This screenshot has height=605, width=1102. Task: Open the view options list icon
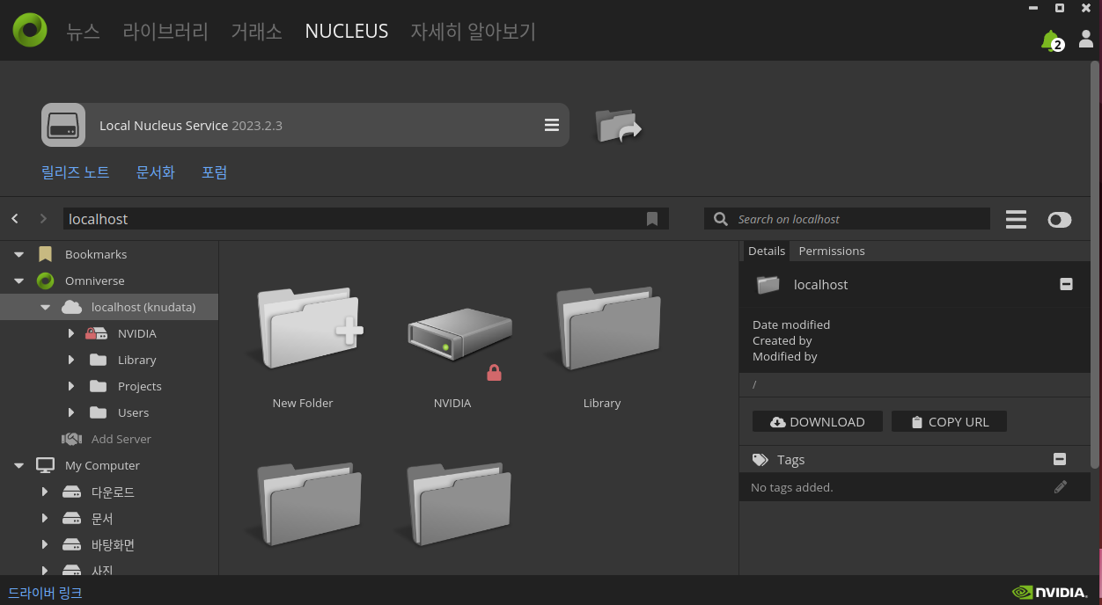tap(1016, 219)
